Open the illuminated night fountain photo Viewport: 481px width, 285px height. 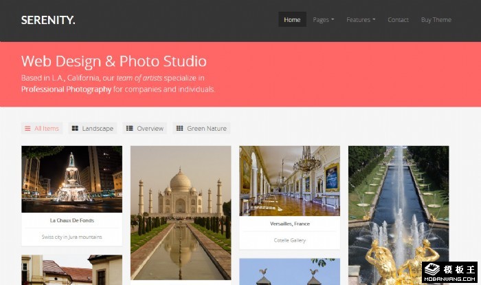(x=71, y=178)
